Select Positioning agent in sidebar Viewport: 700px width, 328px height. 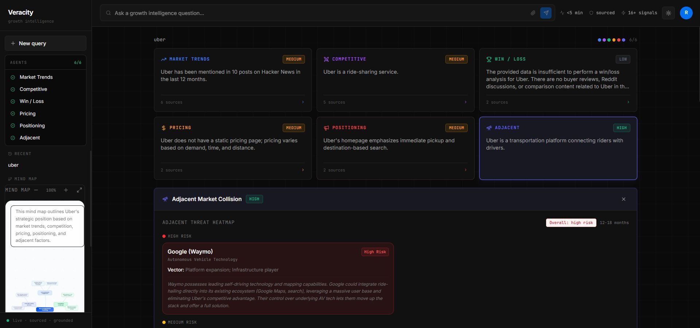[x=46, y=126]
